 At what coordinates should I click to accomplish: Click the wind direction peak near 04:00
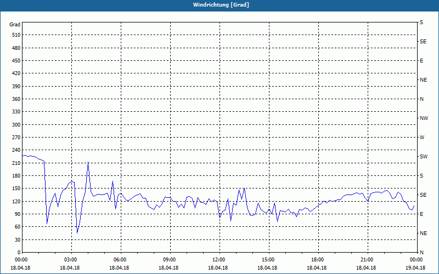click(88, 162)
